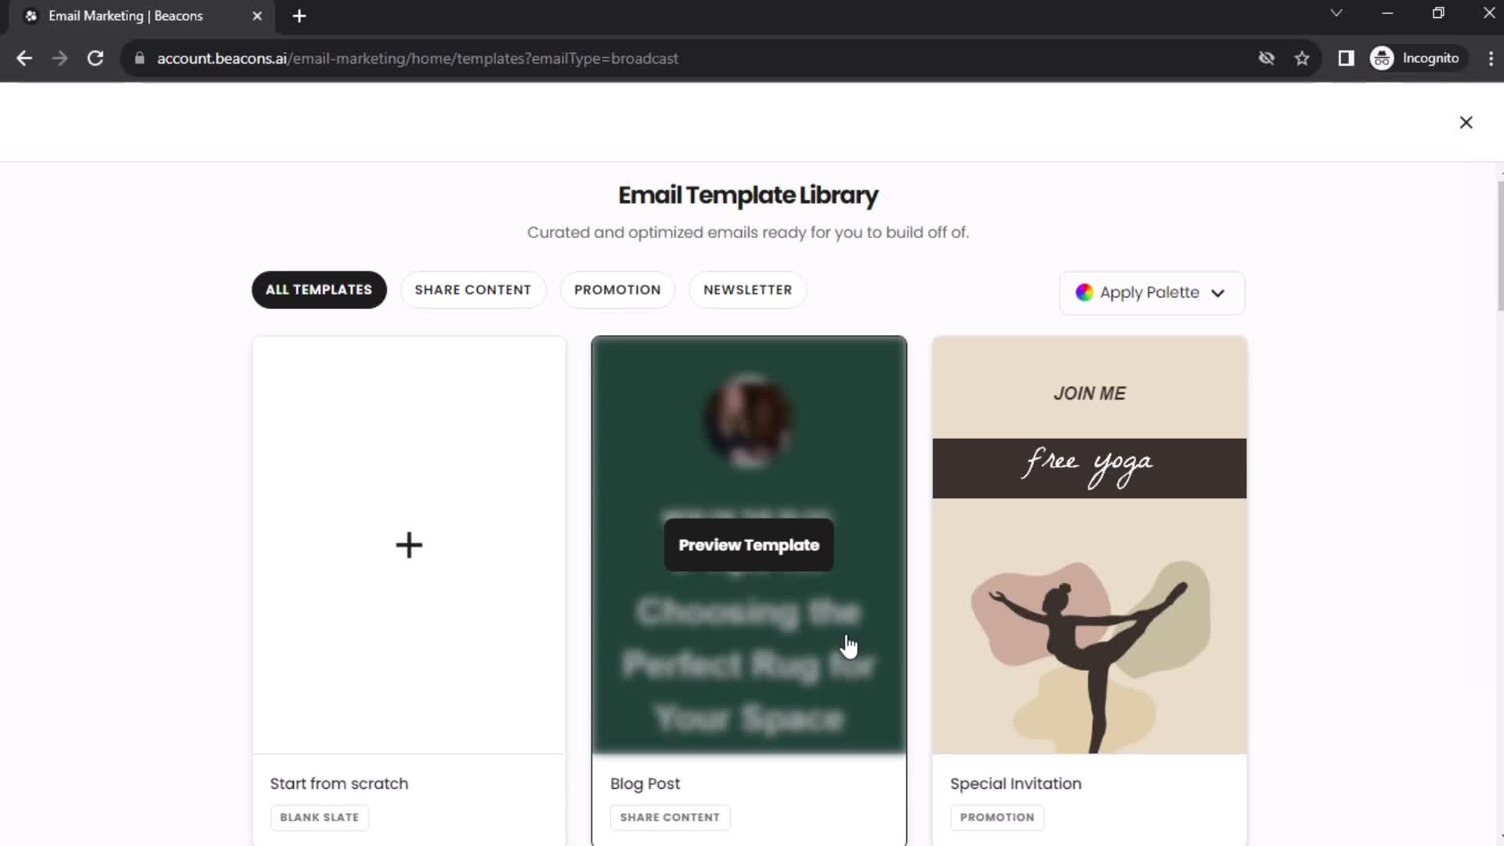Click the Apply Palette color swatch icon
This screenshot has height=846, width=1504.
pyautogui.click(x=1083, y=292)
